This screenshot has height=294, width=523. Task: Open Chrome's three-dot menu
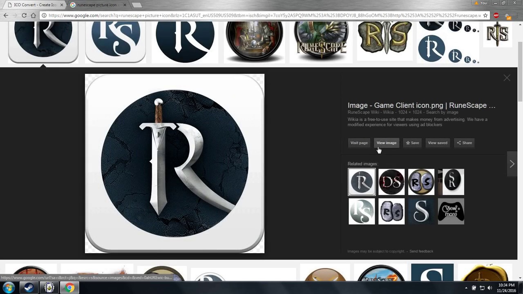(517, 15)
